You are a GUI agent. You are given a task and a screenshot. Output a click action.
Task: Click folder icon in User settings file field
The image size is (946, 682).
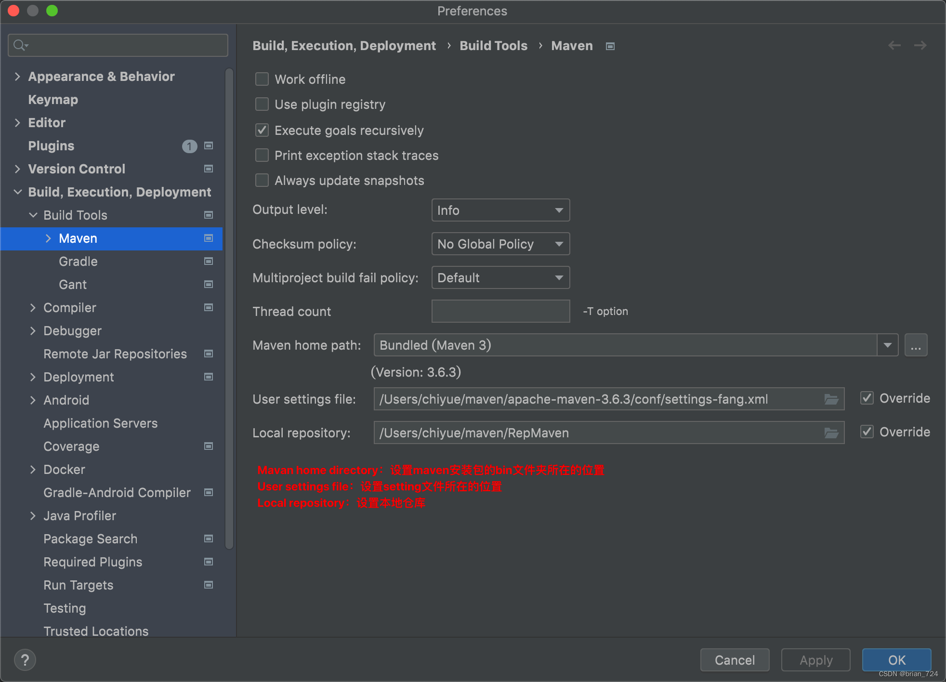click(x=831, y=399)
